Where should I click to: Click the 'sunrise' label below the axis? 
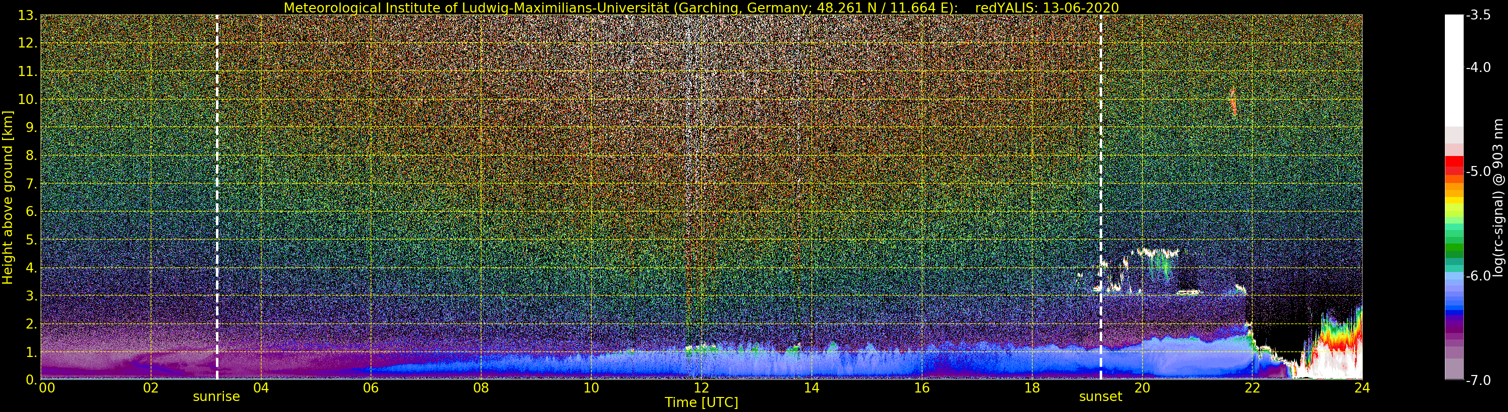click(x=216, y=397)
